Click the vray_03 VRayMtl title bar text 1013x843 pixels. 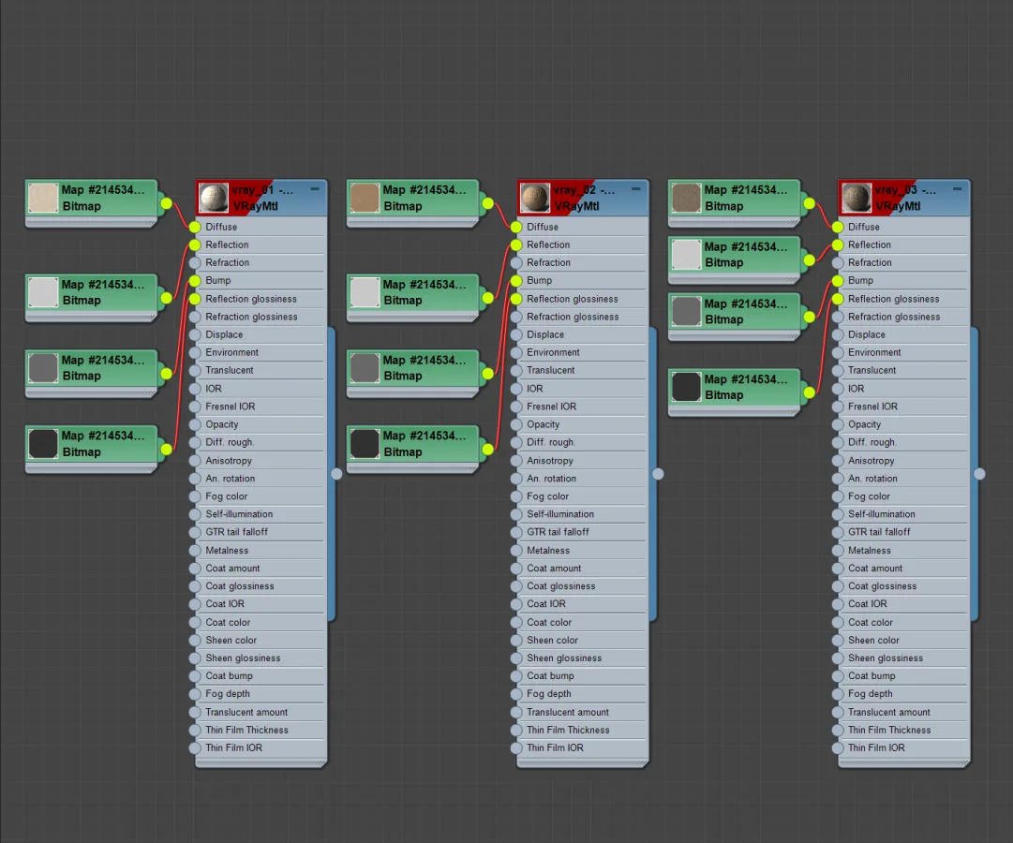pyautogui.click(x=905, y=198)
